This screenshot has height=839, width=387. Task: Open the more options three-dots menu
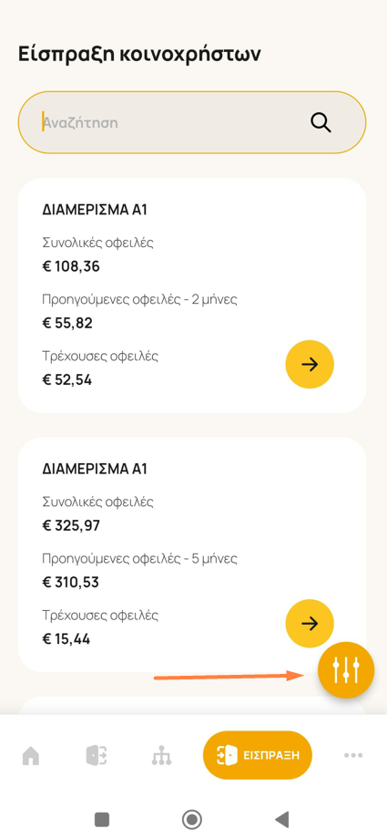(x=353, y=755)
